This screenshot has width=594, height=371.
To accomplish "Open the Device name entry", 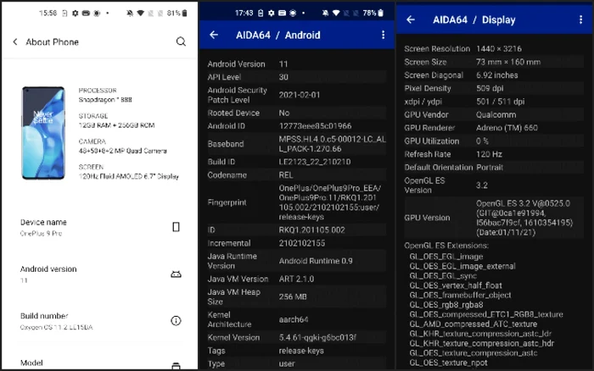I will [x=99, y=227].
